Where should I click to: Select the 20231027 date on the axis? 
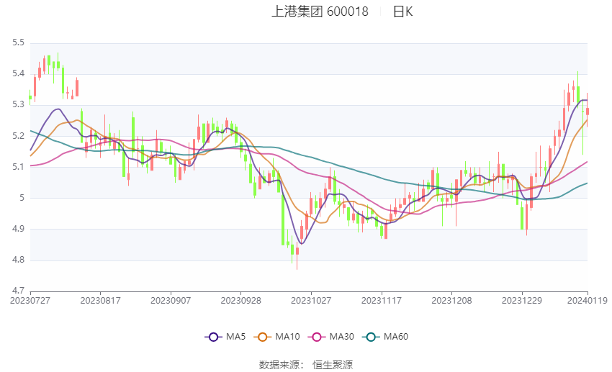(310, 300)
